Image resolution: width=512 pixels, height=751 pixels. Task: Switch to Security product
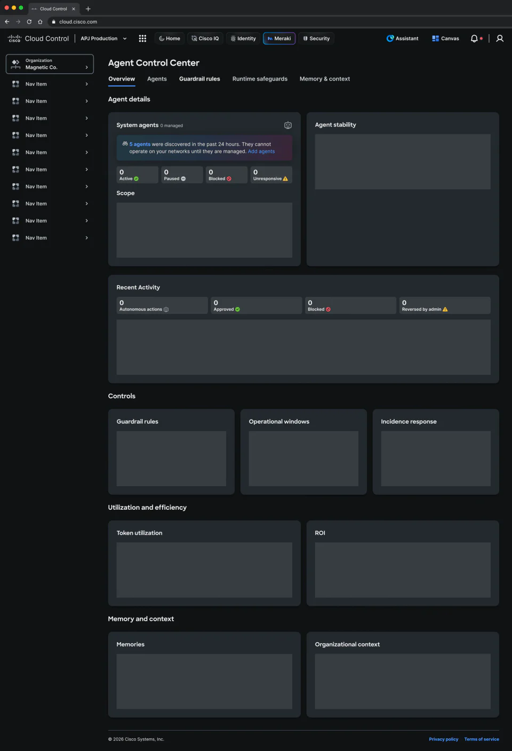(x=316, y=38)
